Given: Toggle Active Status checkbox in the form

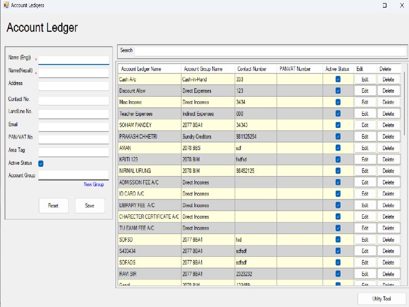Looking at the screenshot, I should 41,164.
